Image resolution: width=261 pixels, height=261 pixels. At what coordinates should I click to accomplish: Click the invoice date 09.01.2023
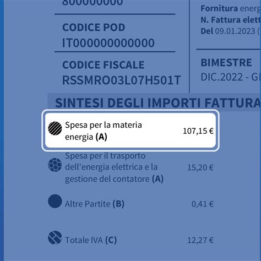235,31
